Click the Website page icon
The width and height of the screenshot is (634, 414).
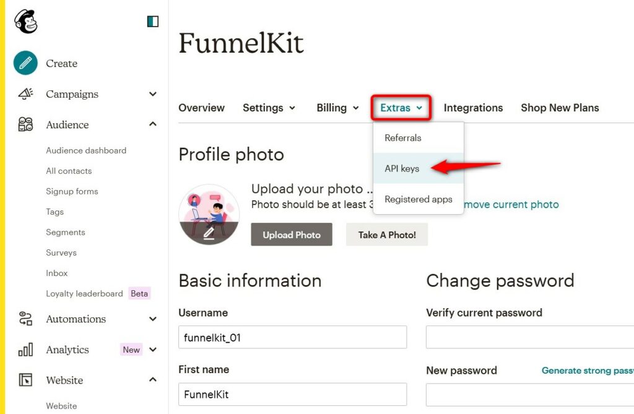click(x=26, y=380)
